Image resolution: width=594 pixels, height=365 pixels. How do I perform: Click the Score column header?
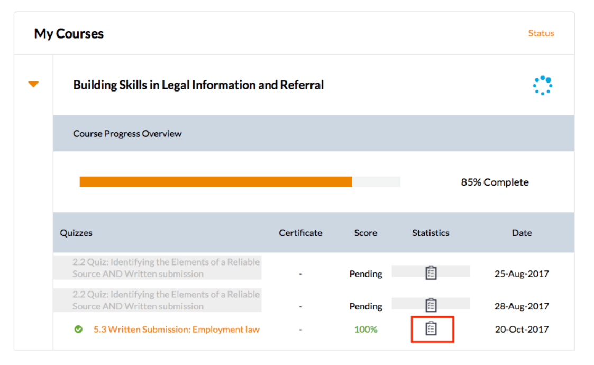[x=365, y=233]
